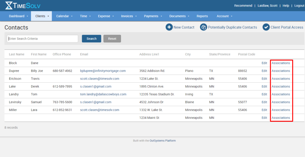Image resolution: width=305 pixels, height=157 pixels.
Task: Email tom.landry@dallascowboys.com link
Action: tap(103, 94)
